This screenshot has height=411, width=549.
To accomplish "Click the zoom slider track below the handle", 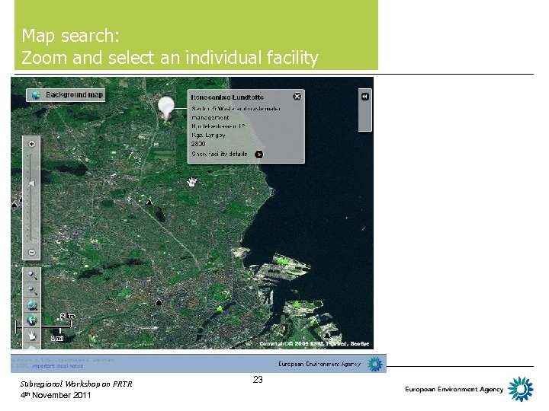I will coord(31,213).
